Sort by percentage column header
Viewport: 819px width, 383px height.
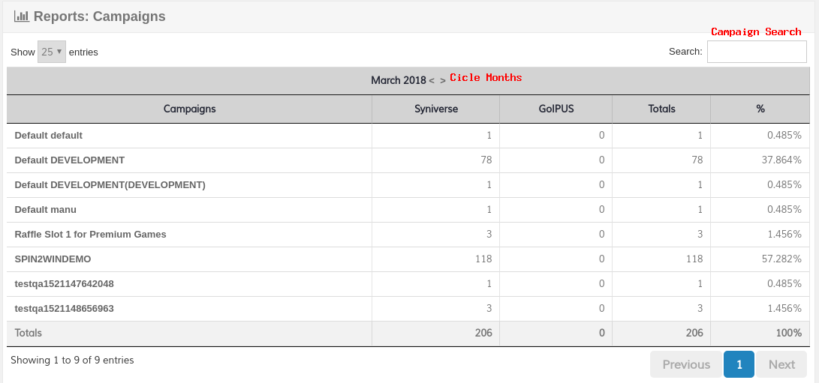pos(760,109)
